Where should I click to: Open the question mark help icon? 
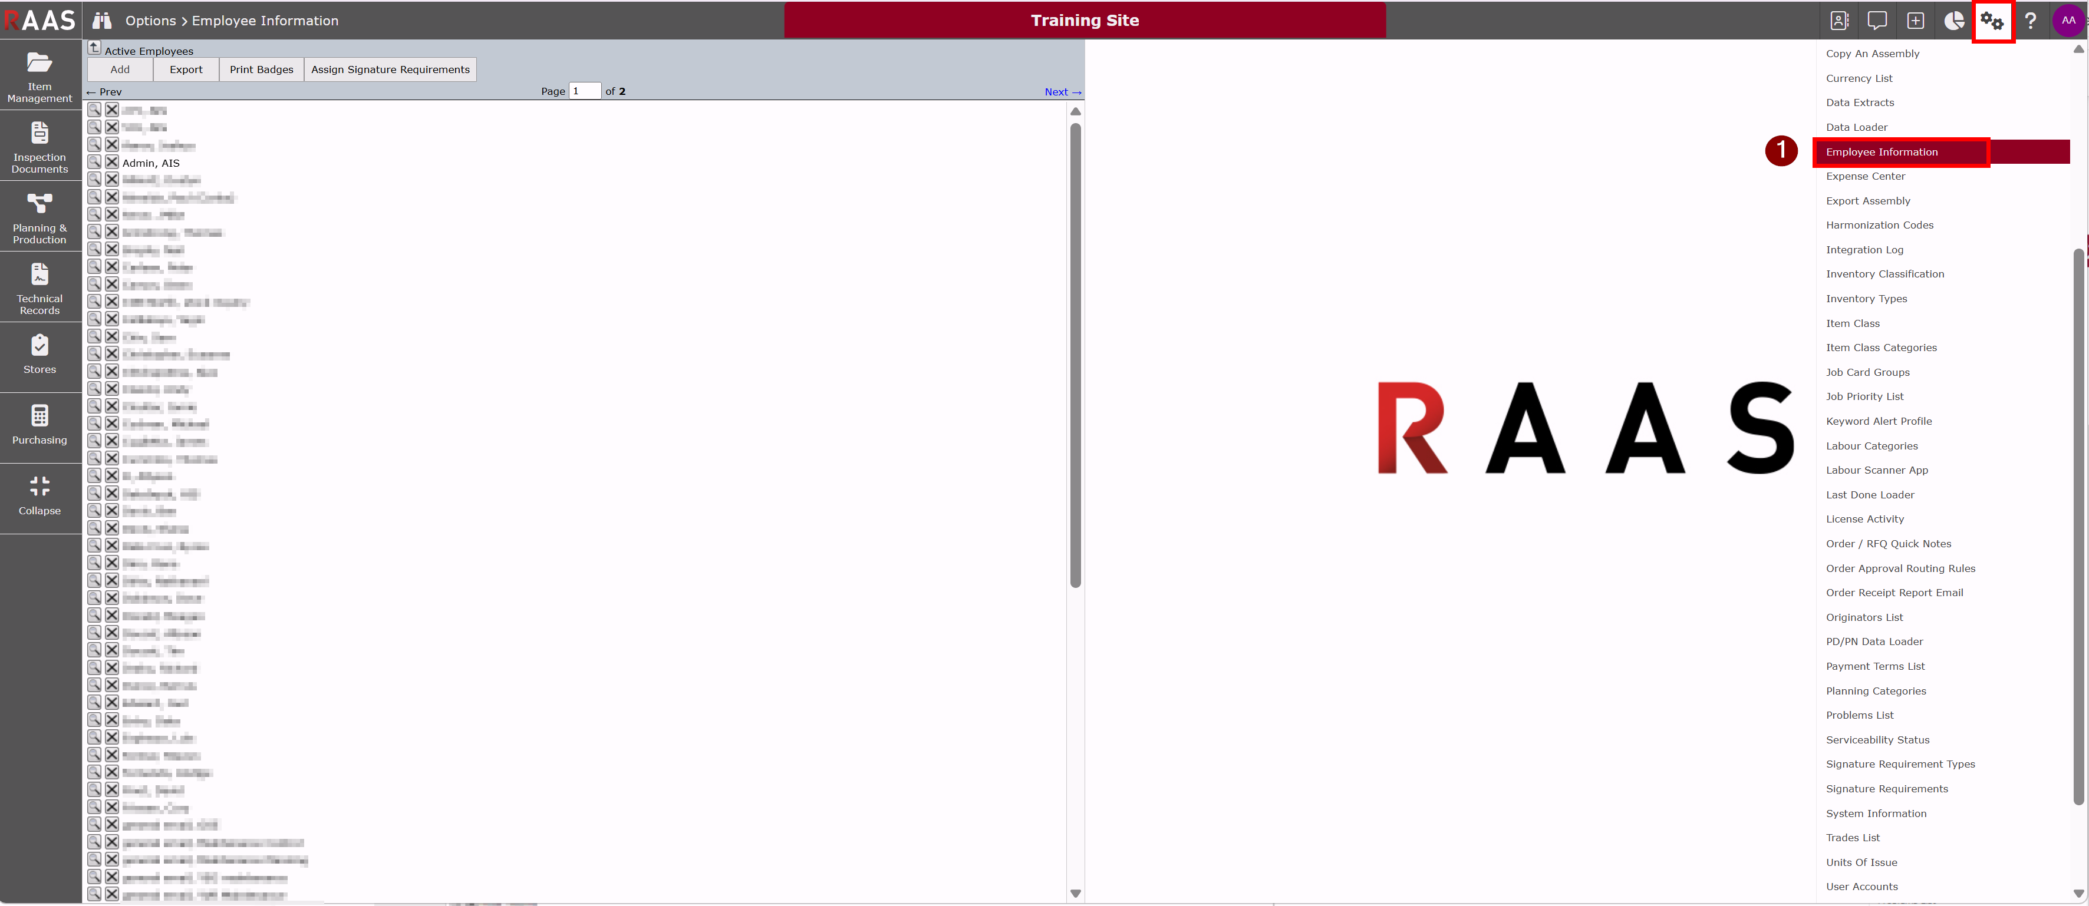[2031, 20]
